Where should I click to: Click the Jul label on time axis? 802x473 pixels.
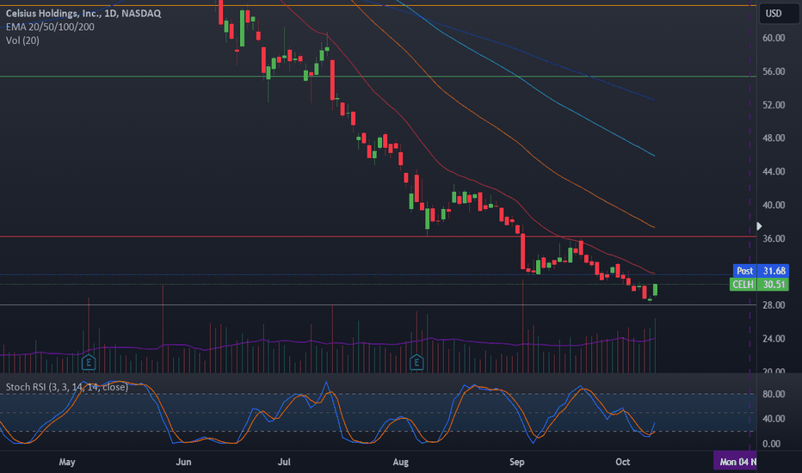tap(284, 462)
